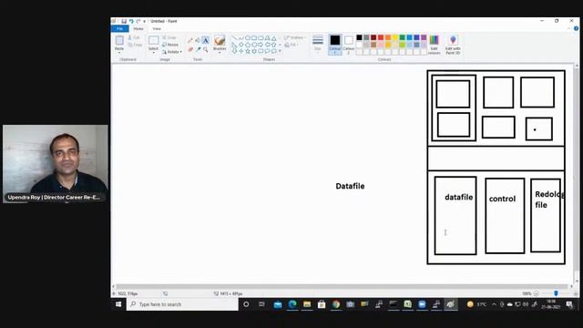Expand the Select dropdown arrow

click(153, 53)
